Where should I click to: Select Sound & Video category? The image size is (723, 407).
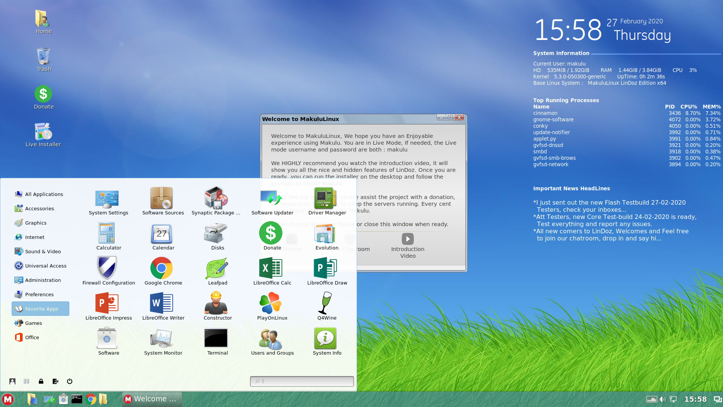click(40, 251)
